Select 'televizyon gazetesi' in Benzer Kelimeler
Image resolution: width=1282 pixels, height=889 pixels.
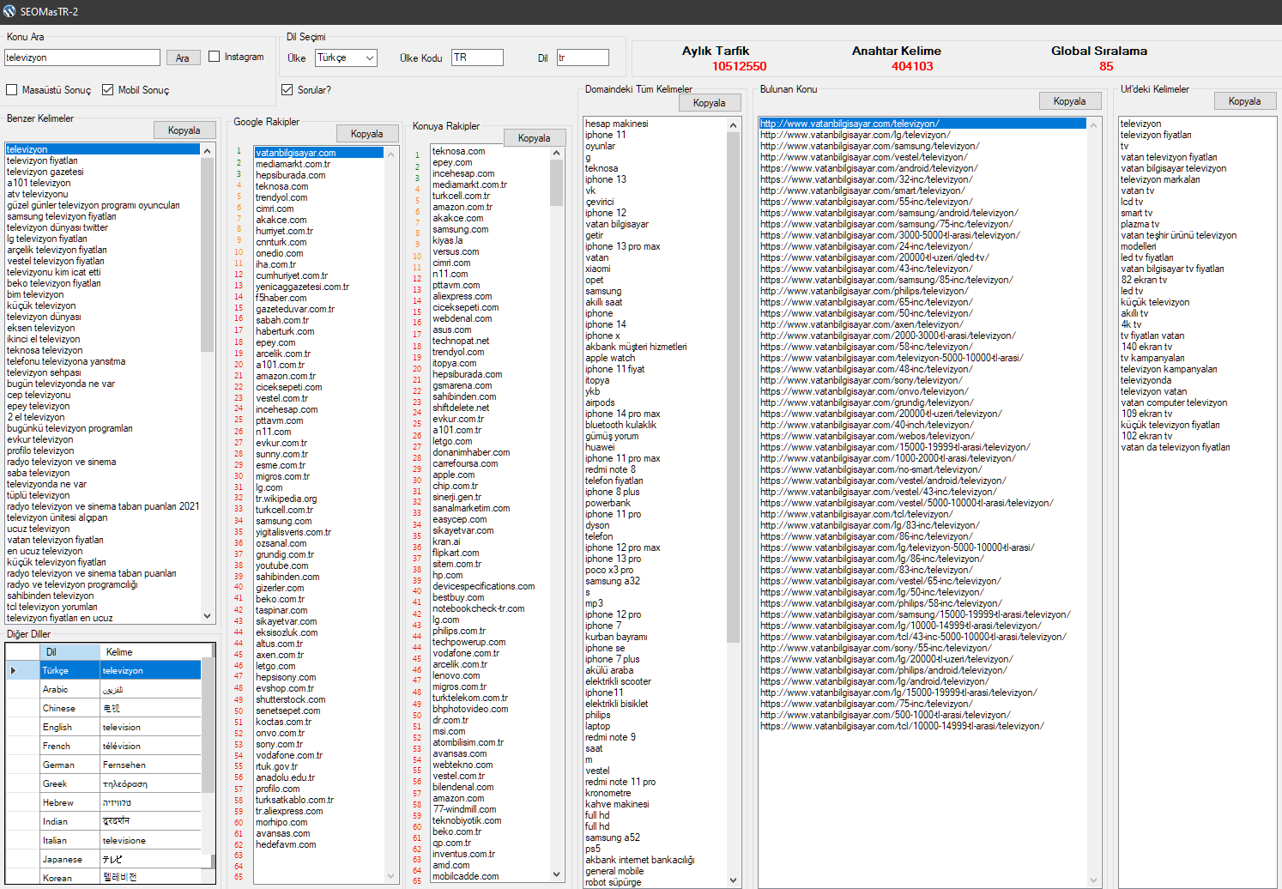[45, 172]
